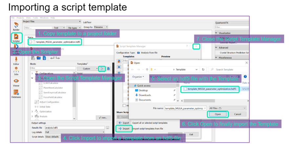This screenshot has width=291, height=144.
Task: Open the Projects menu
Action: tap(20, 18)
